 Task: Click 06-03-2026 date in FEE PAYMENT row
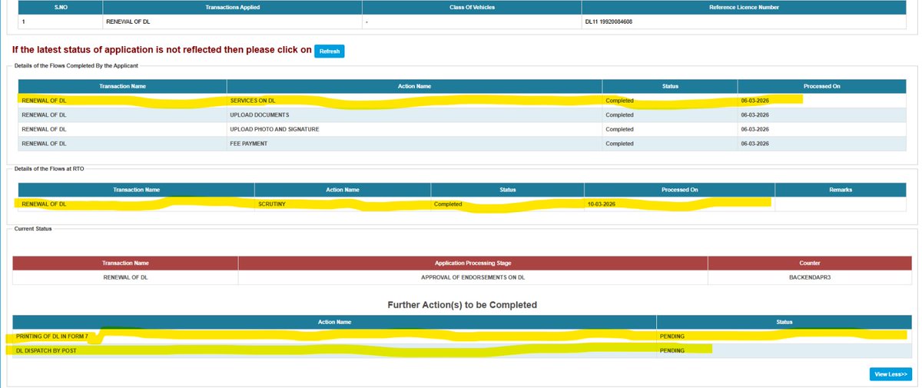(x=755, y=144)
